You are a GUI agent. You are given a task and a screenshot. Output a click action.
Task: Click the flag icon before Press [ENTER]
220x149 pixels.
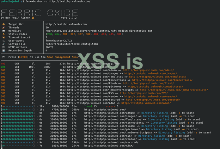(x=4, y=57)
